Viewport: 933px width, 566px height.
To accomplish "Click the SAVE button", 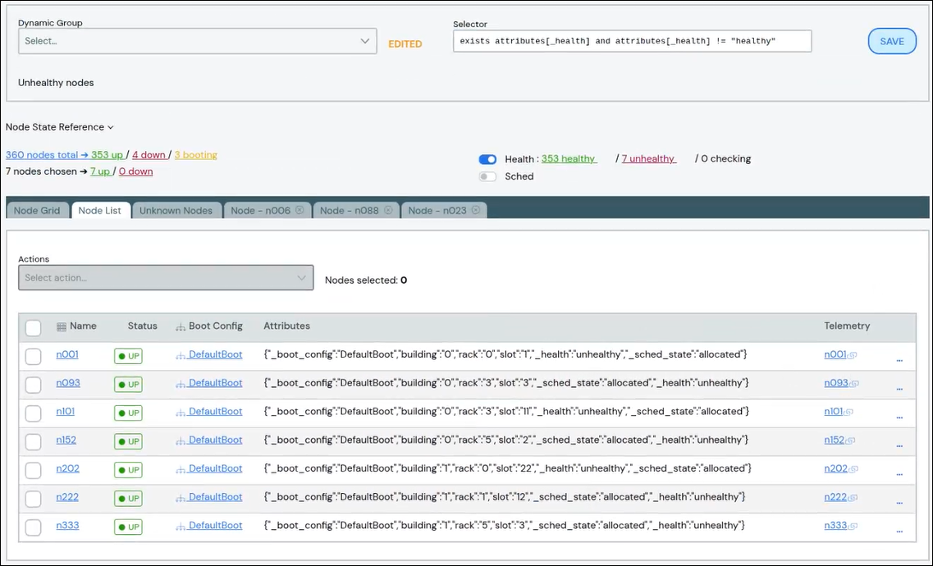I will tap(892, 41).
